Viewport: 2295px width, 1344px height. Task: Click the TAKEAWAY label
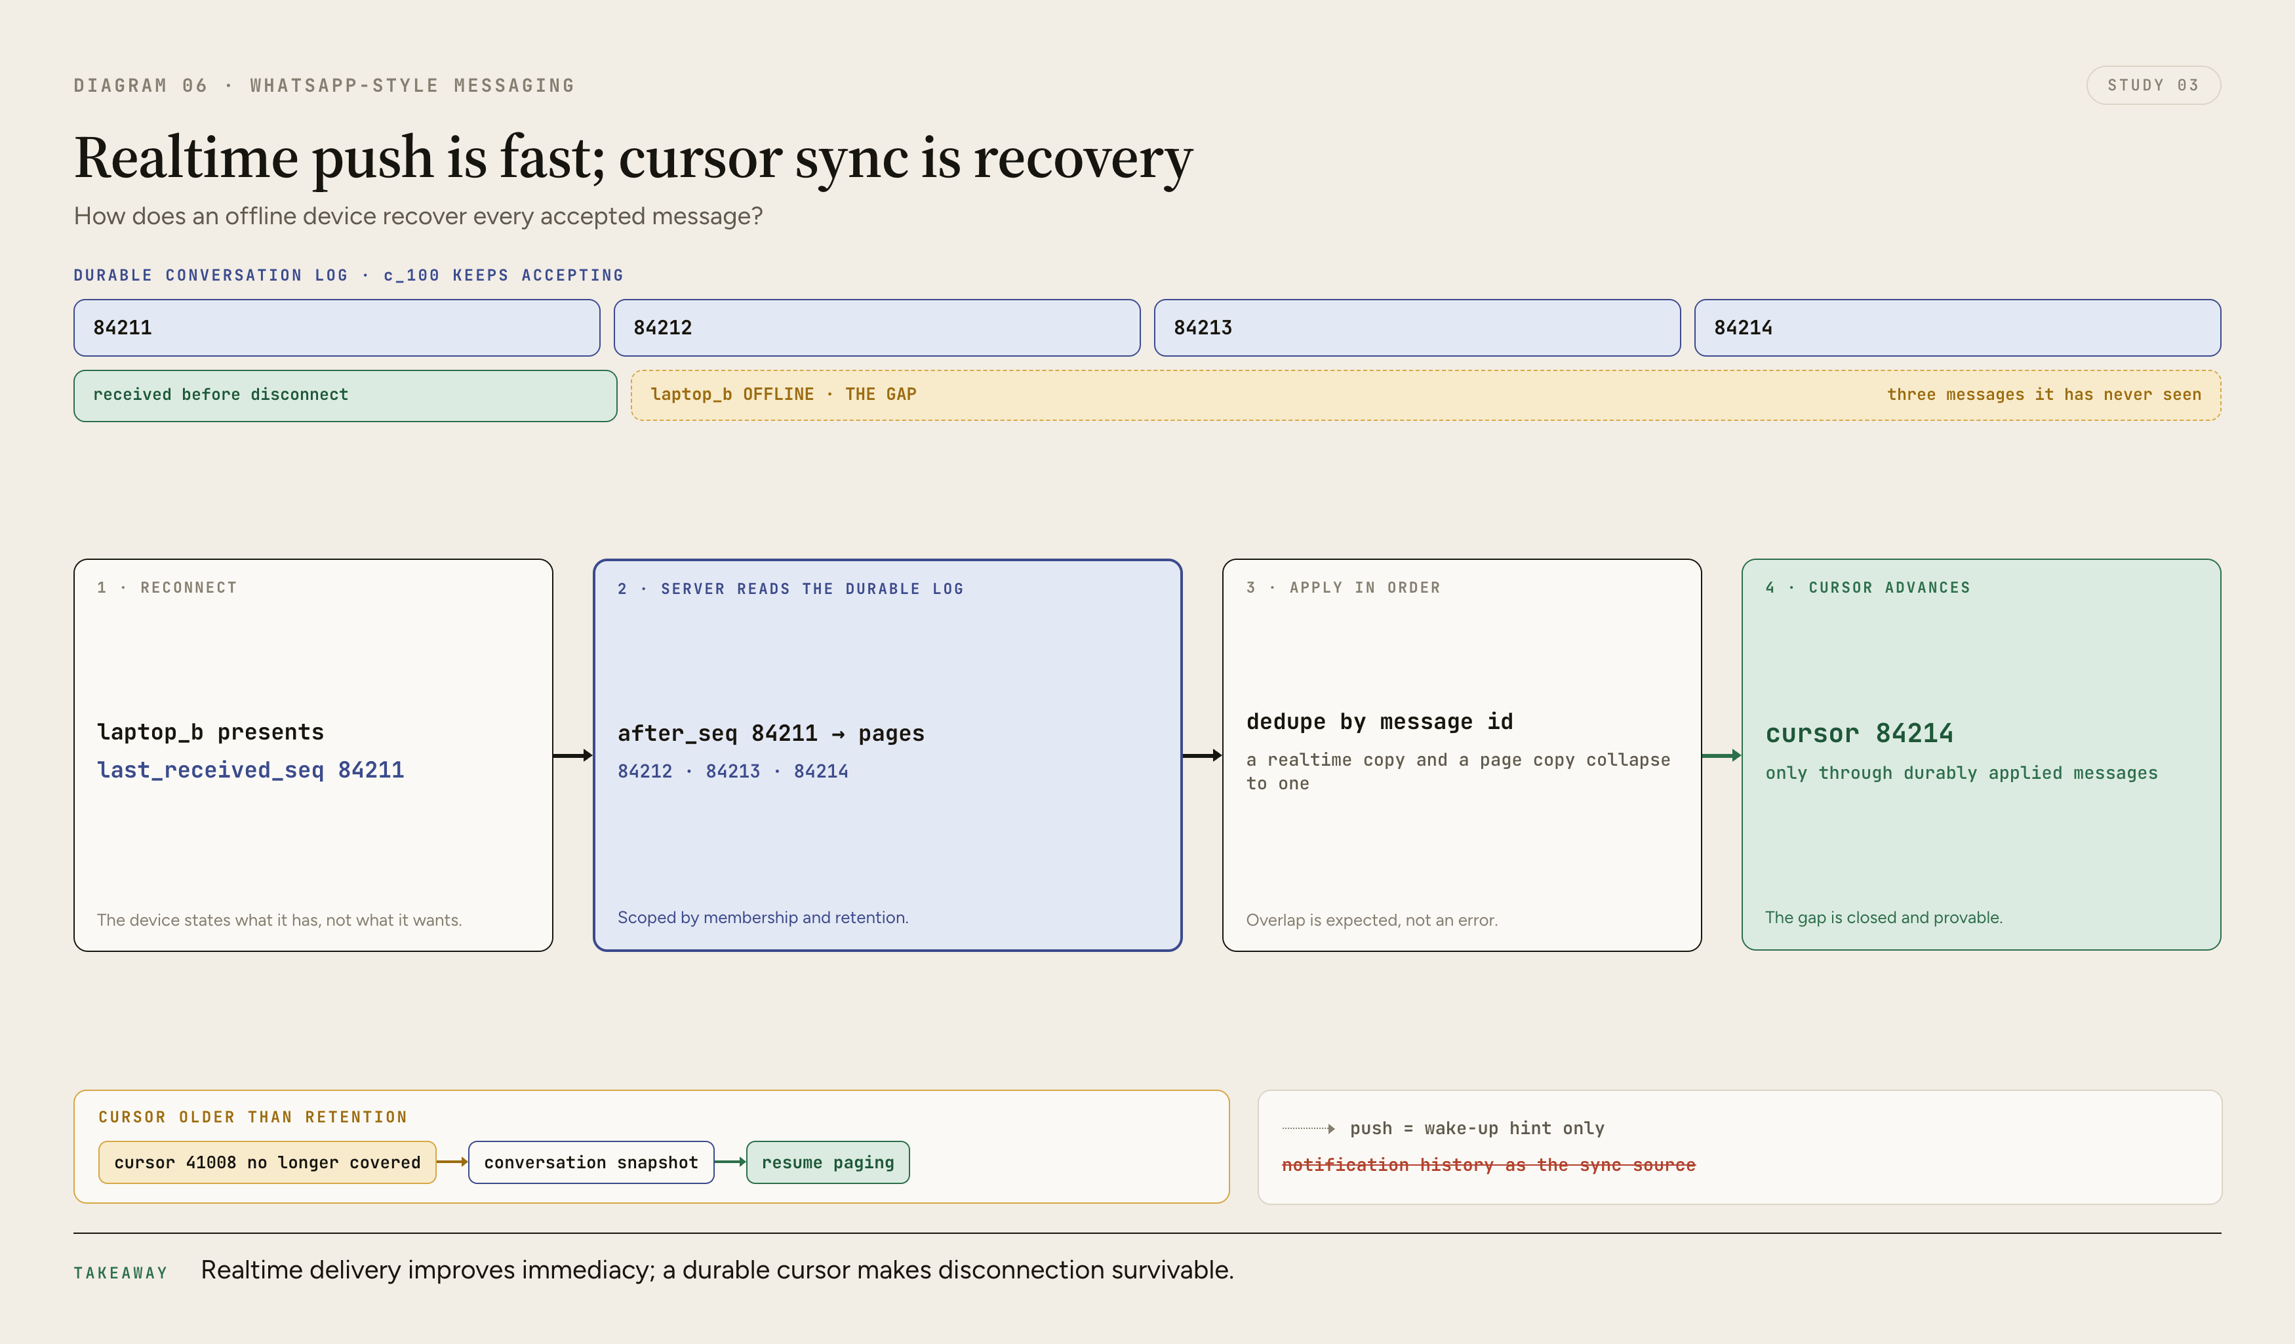point(121,1273)
